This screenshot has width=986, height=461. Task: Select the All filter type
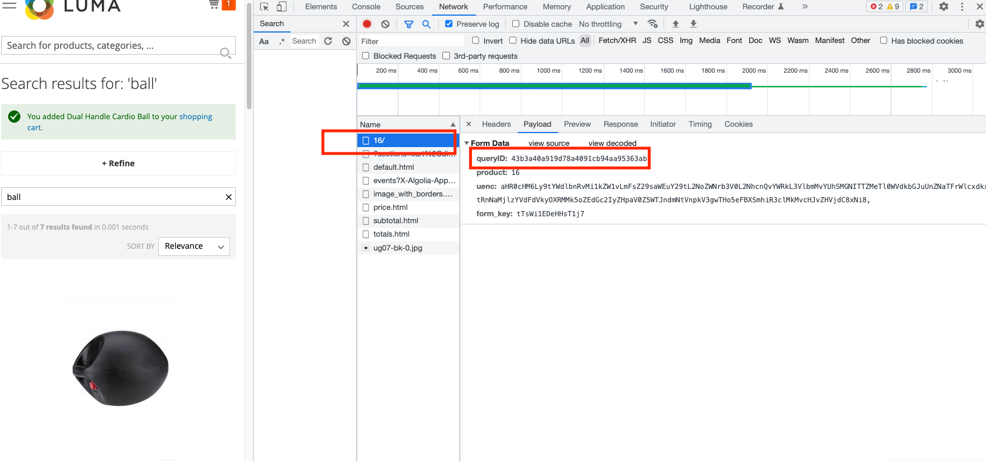[x=585, y=41]
